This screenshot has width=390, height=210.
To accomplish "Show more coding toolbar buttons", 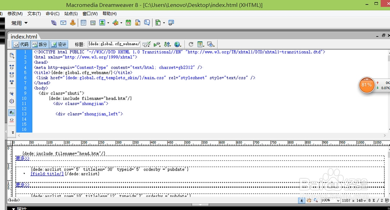I will coord(13,132).
